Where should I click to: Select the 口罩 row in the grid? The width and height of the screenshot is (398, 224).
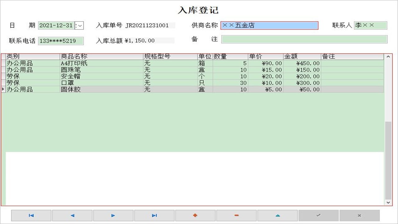pyautogui.click(x=93, y=83)
